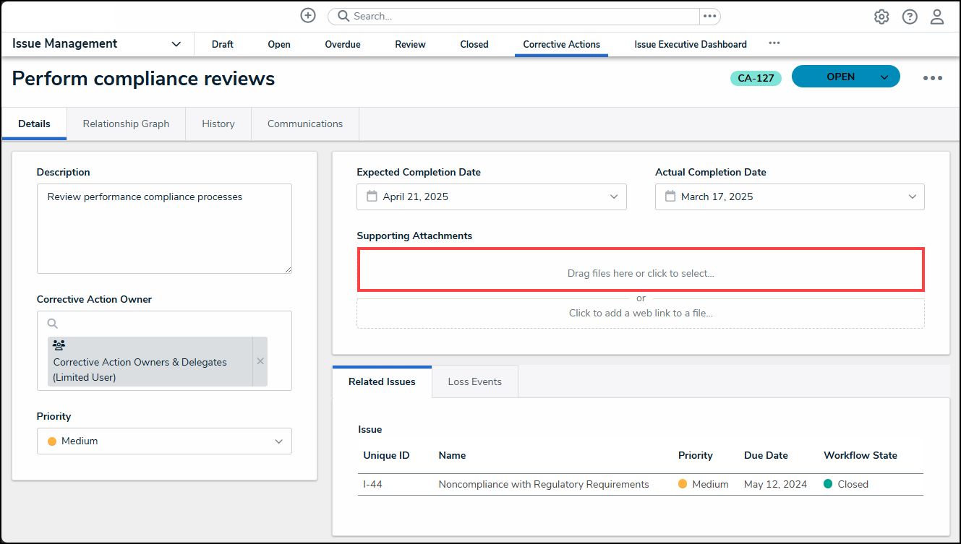Open the Actual Completion Date picker
The image size is (961, 544).
click(x=789, y=197)
